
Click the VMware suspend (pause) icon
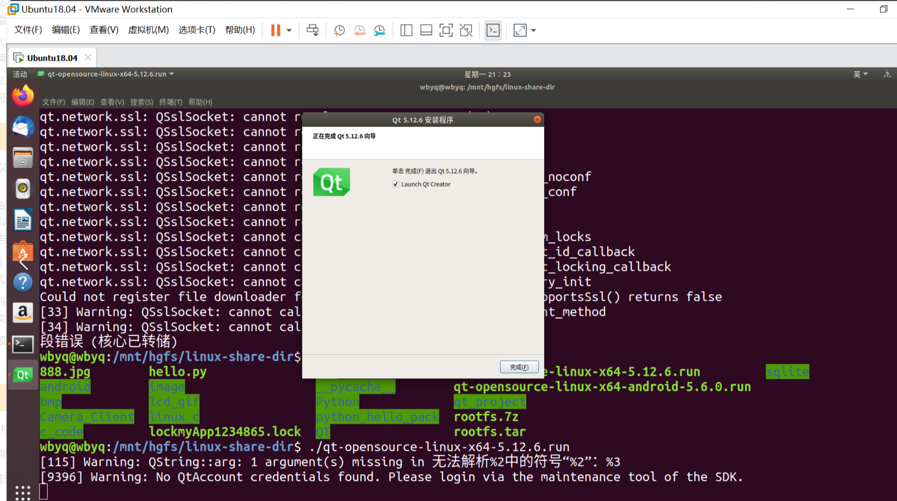275,30
